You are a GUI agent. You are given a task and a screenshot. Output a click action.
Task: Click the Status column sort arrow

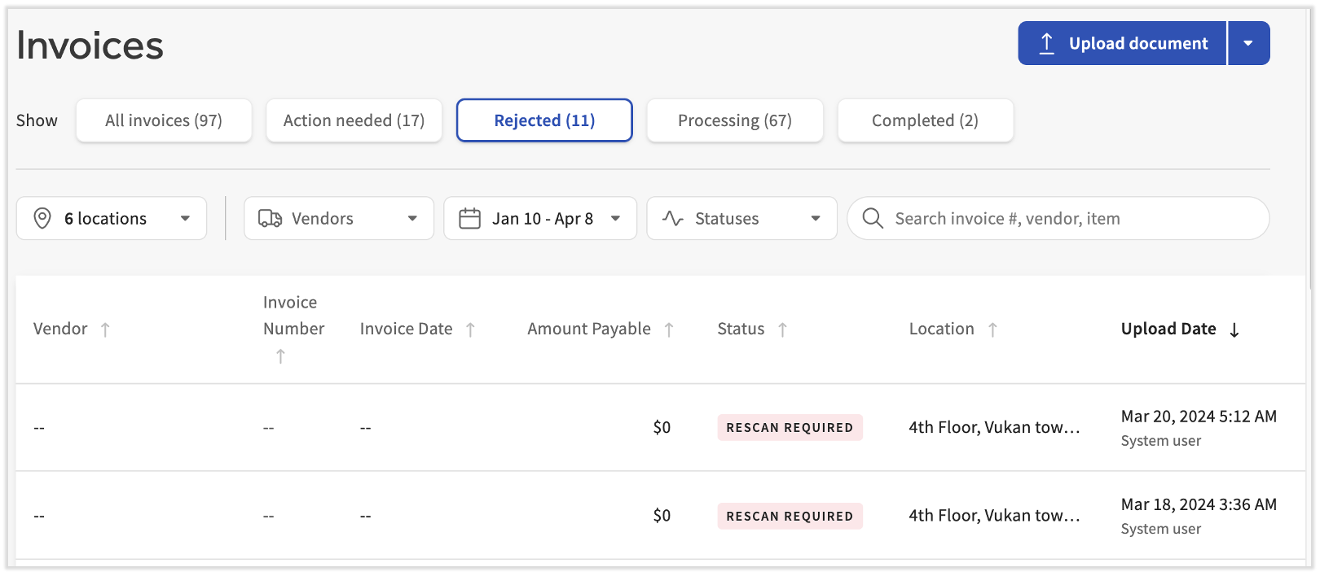(782, 329)
